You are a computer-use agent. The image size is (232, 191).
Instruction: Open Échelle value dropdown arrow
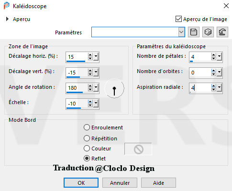pyautogui.click(x=96, y=104)
